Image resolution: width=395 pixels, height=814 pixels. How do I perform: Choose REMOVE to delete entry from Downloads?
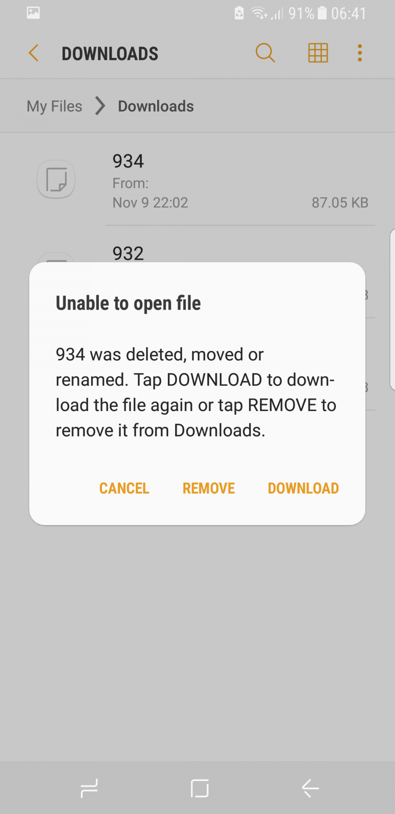tap(209, 488)
